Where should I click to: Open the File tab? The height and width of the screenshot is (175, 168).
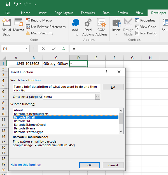click(x=8, y=13)
